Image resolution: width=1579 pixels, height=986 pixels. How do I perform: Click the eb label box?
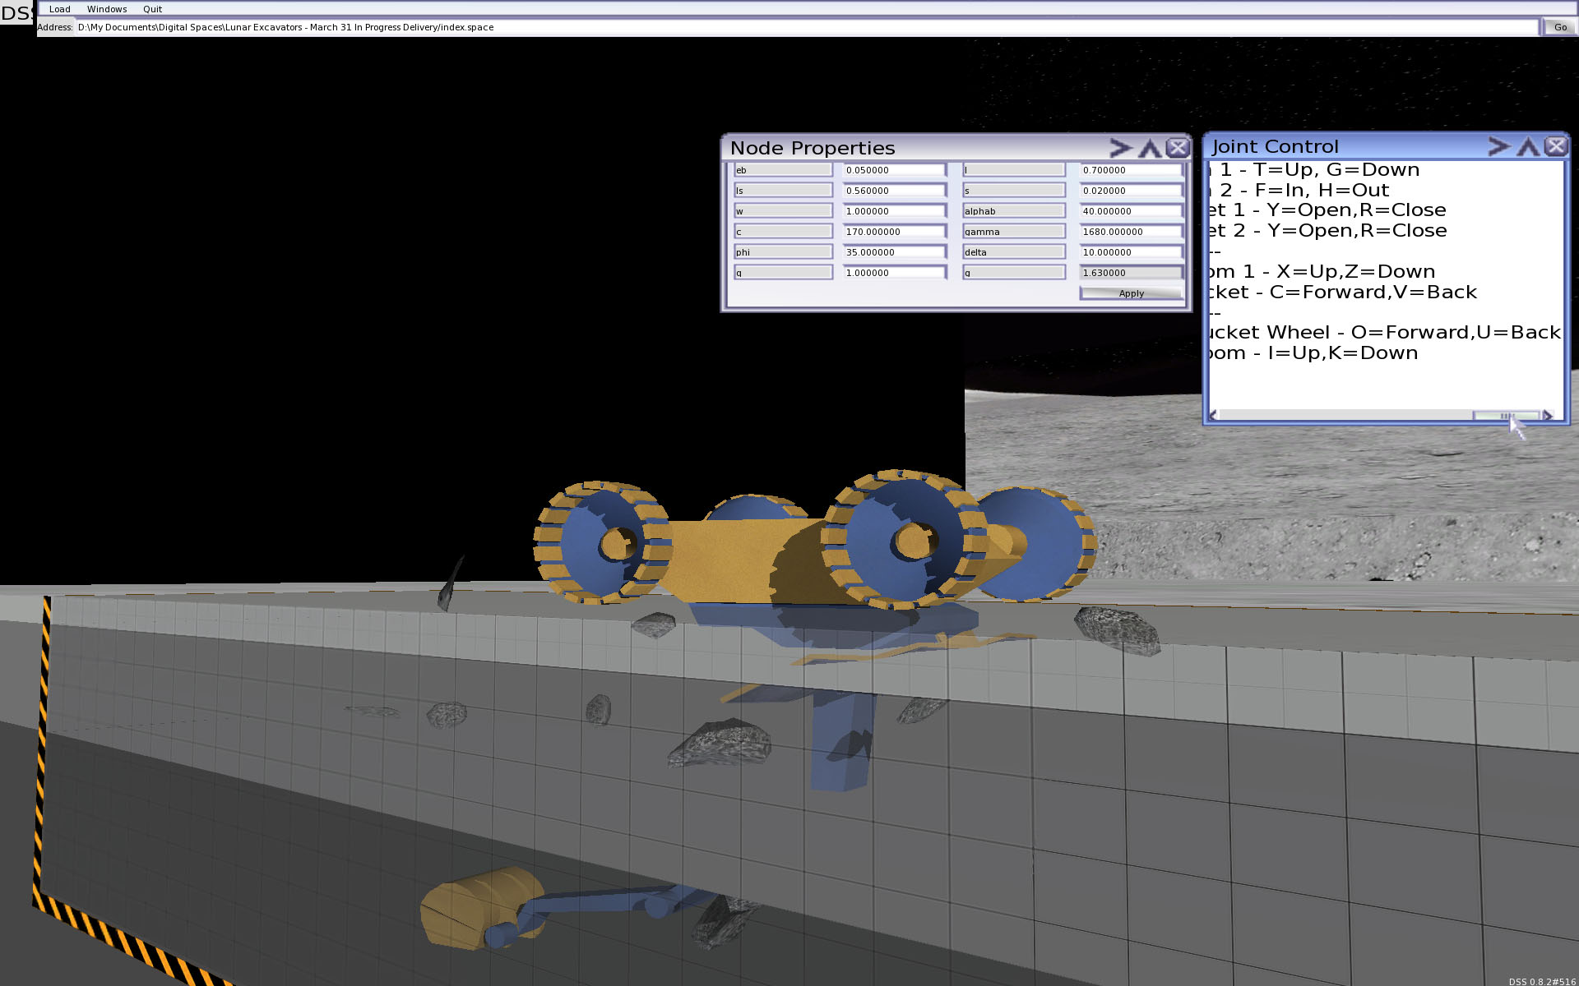point(783,170)
